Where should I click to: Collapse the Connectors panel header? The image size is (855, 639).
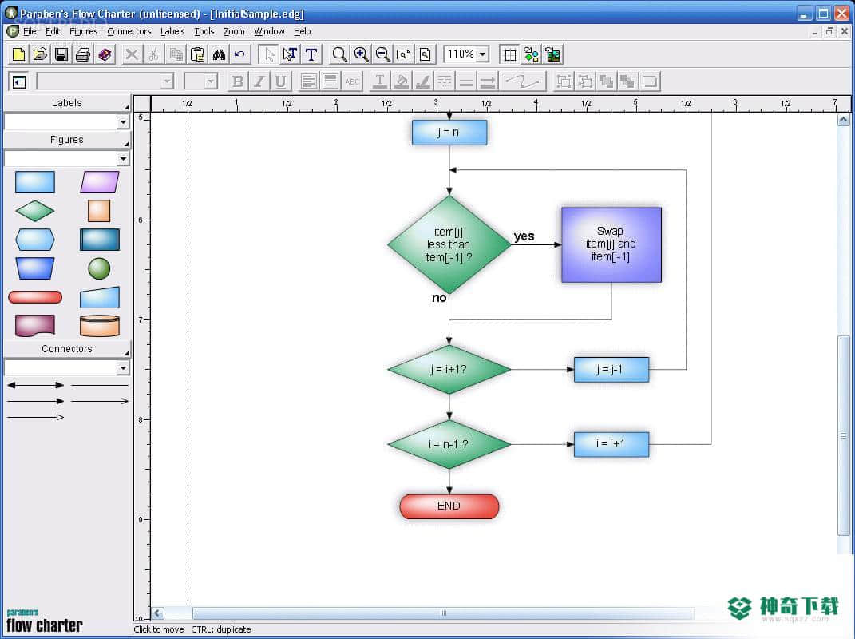coord(66,349)
